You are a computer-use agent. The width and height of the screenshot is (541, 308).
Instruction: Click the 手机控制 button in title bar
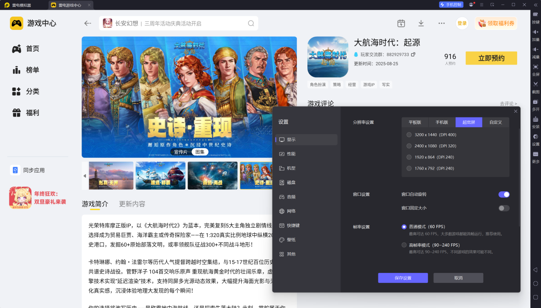pyautogui.click(x=451, y=5)
